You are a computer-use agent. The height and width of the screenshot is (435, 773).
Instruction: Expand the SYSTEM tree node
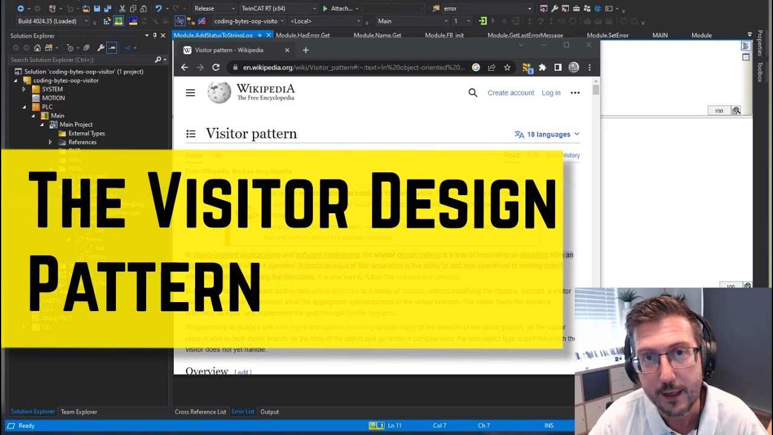pos(24,89)
